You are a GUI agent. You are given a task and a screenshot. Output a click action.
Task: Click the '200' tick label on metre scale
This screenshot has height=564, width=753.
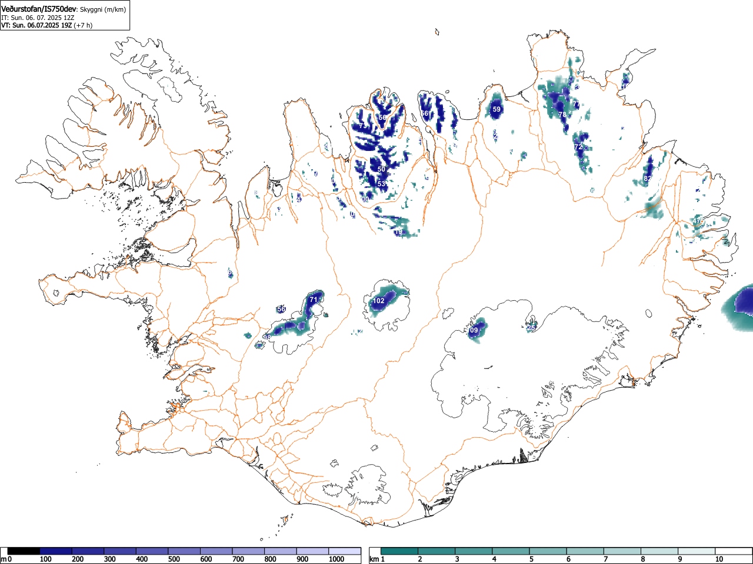click(x=78, y=559)
